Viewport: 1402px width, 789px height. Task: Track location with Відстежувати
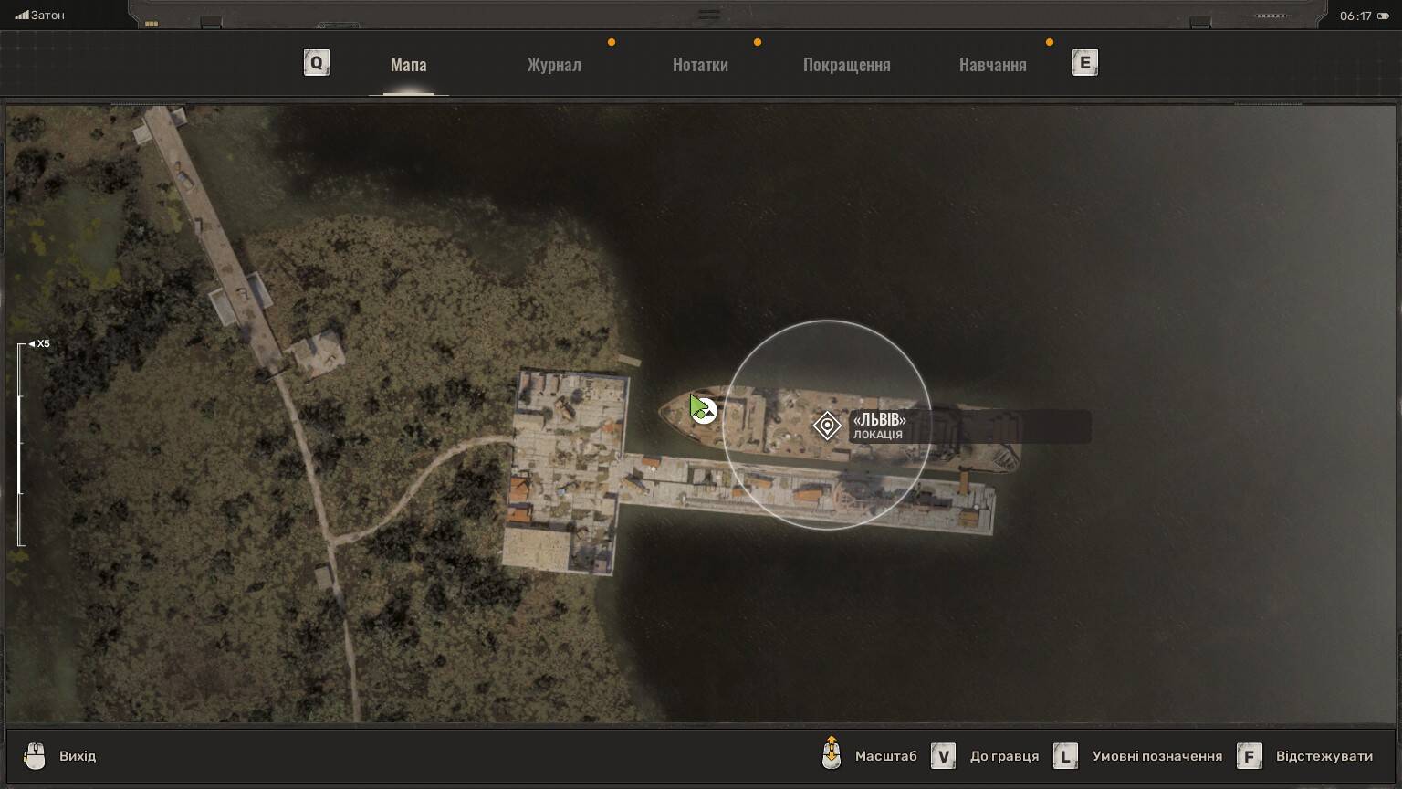click(x=1324, y=756)
